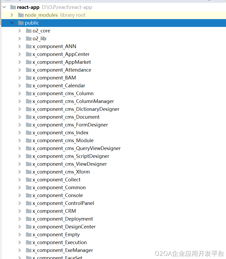
Task: Click the x_component_Empty folder icon
Action: pyautogui.click(x=28, y=235)
